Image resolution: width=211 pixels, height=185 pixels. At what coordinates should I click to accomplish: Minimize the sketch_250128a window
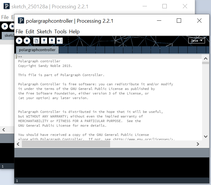coord(145,6)
